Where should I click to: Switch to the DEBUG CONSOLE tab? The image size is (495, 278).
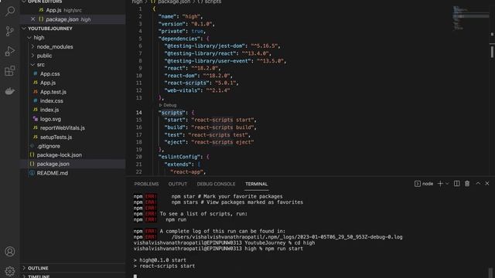(x=216, y=184)
